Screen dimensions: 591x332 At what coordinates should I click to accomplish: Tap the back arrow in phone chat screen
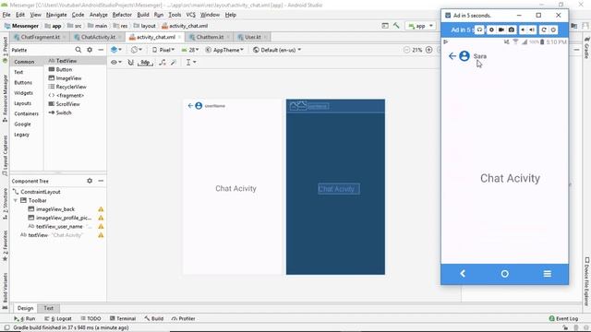pyautogui.click(x=452, y=56)
